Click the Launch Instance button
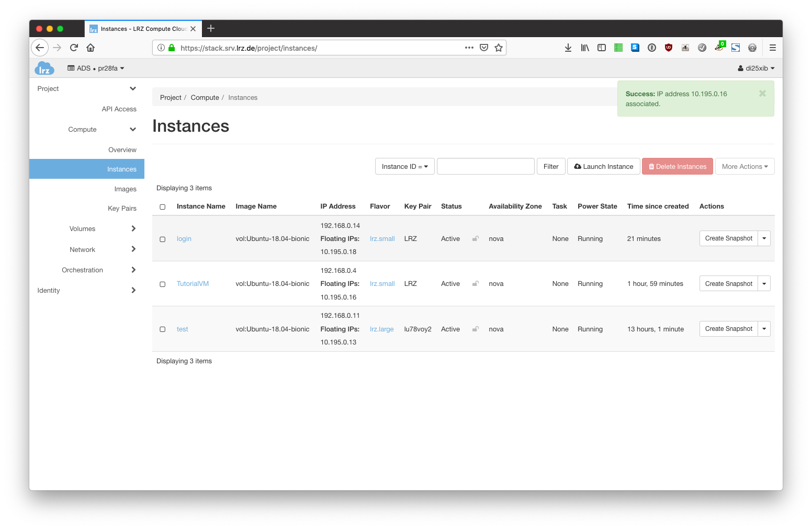 (x=603, y=167)
